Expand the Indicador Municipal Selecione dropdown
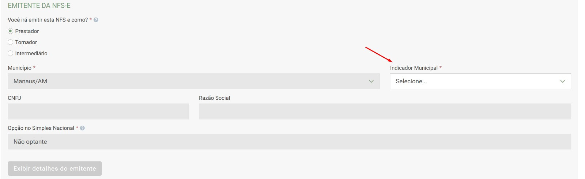 click(x=475, y=81)
